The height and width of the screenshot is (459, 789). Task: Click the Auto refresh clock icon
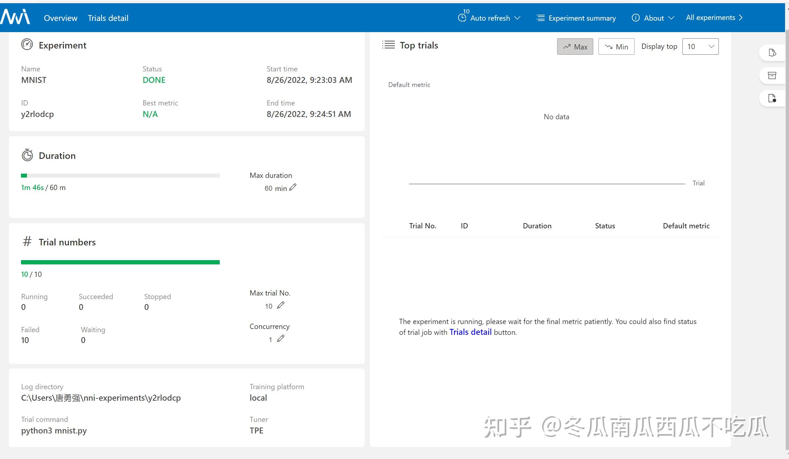[x=462, y=18]
